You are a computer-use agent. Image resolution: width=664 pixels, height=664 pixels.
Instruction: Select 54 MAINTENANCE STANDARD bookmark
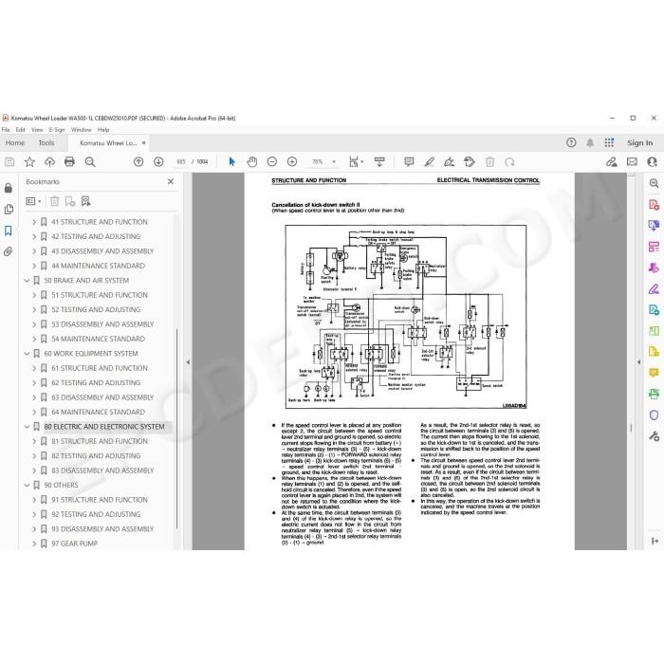click(x=99, y=339)
